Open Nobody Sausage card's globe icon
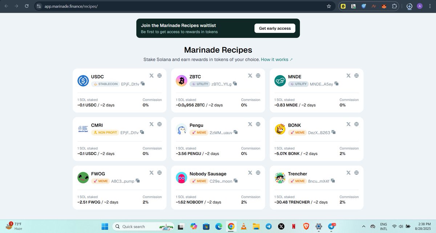 pos(258,173)
